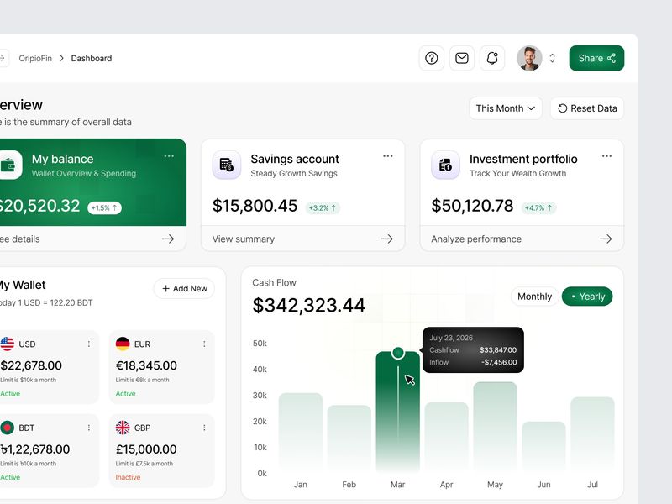Navigate to OripioFin breadcrumb
The width and height of the screenshot is (672, 504).
point(39,59)
